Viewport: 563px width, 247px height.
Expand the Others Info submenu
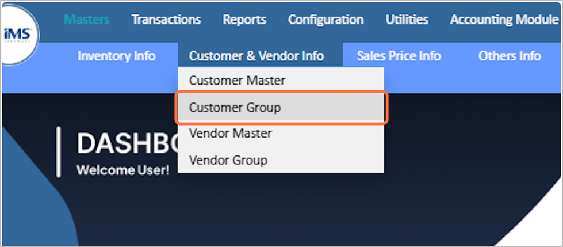point(509,56)
